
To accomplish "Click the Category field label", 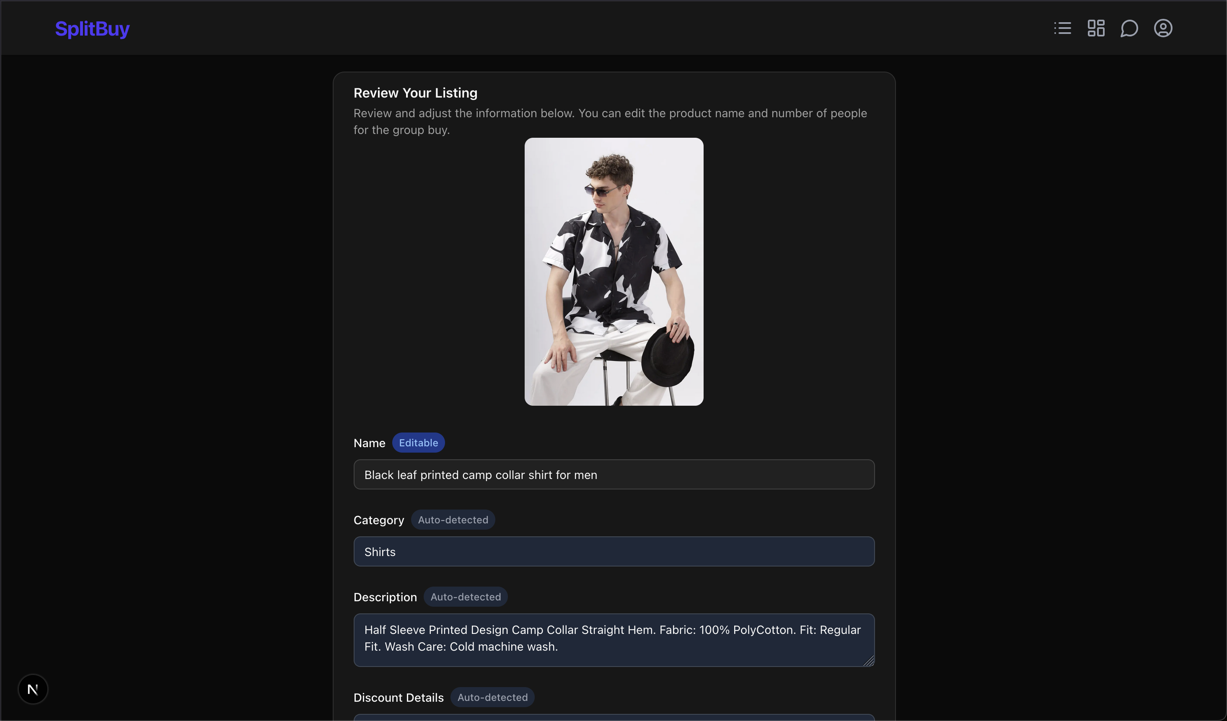I will [x=378, y=520].
